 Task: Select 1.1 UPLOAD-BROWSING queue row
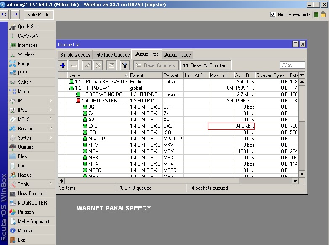[178, 82]
